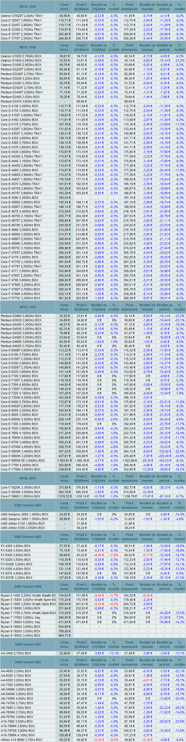Click the AMD Socket FM2 header

[28, 662]
